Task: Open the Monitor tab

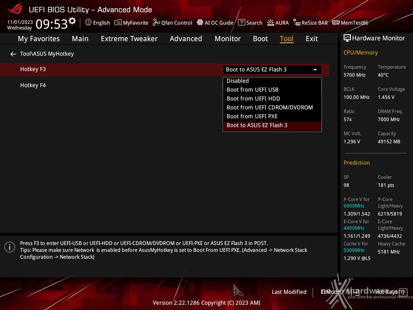Action: [x=227, y=39]
